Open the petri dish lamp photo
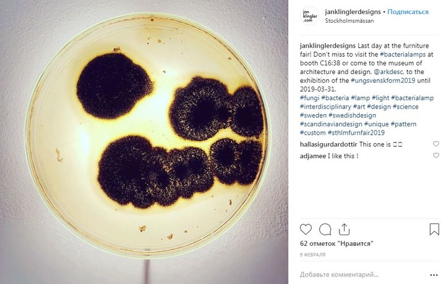Screen dimensions: 441x284 click(x=144, y=142)
